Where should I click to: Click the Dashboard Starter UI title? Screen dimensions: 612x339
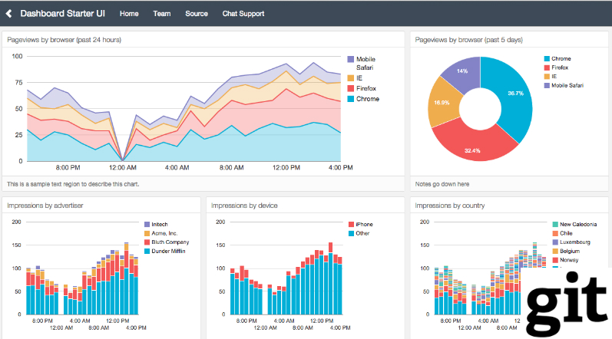pos(63,14)
